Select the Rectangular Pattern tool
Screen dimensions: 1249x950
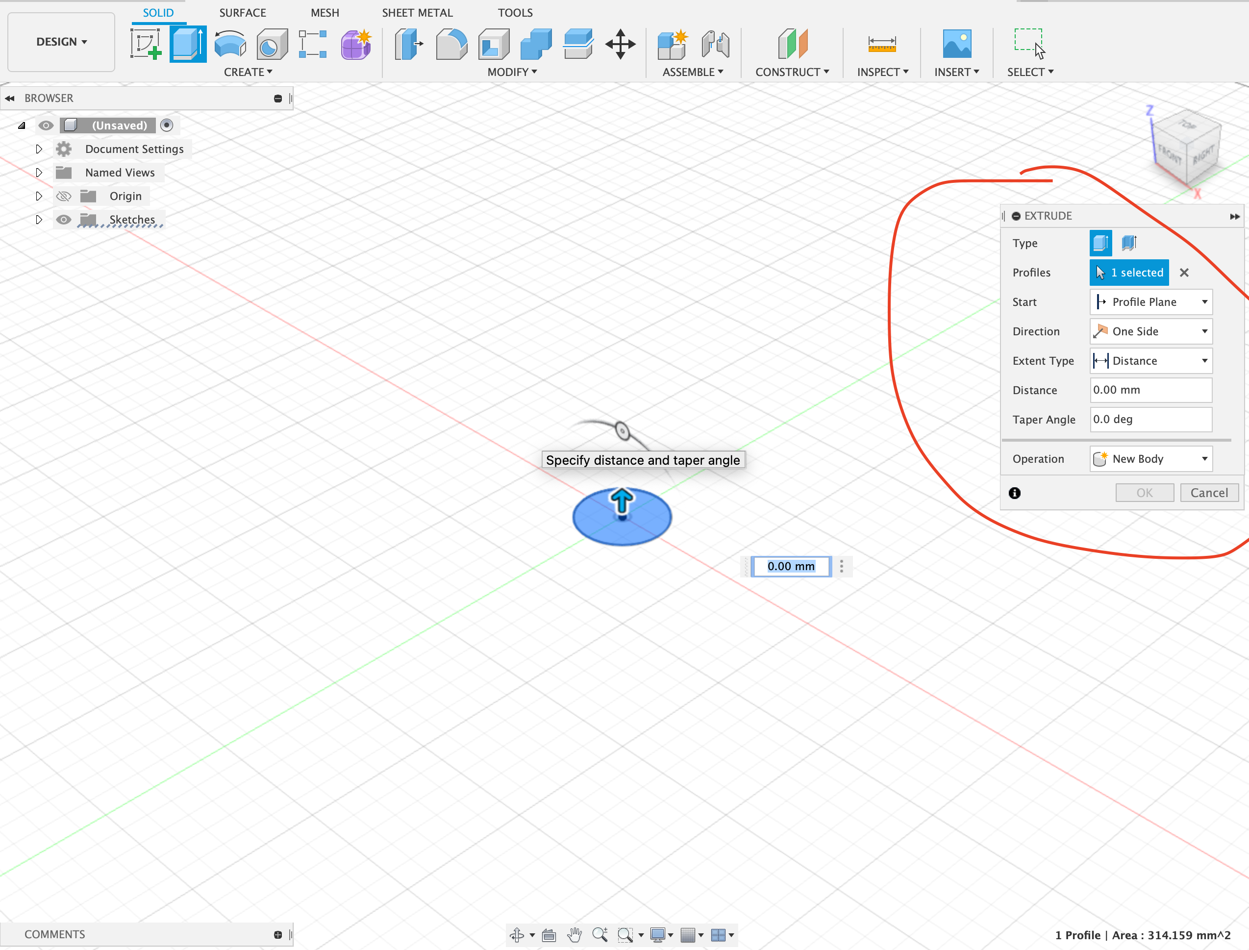tap(313, 44)
